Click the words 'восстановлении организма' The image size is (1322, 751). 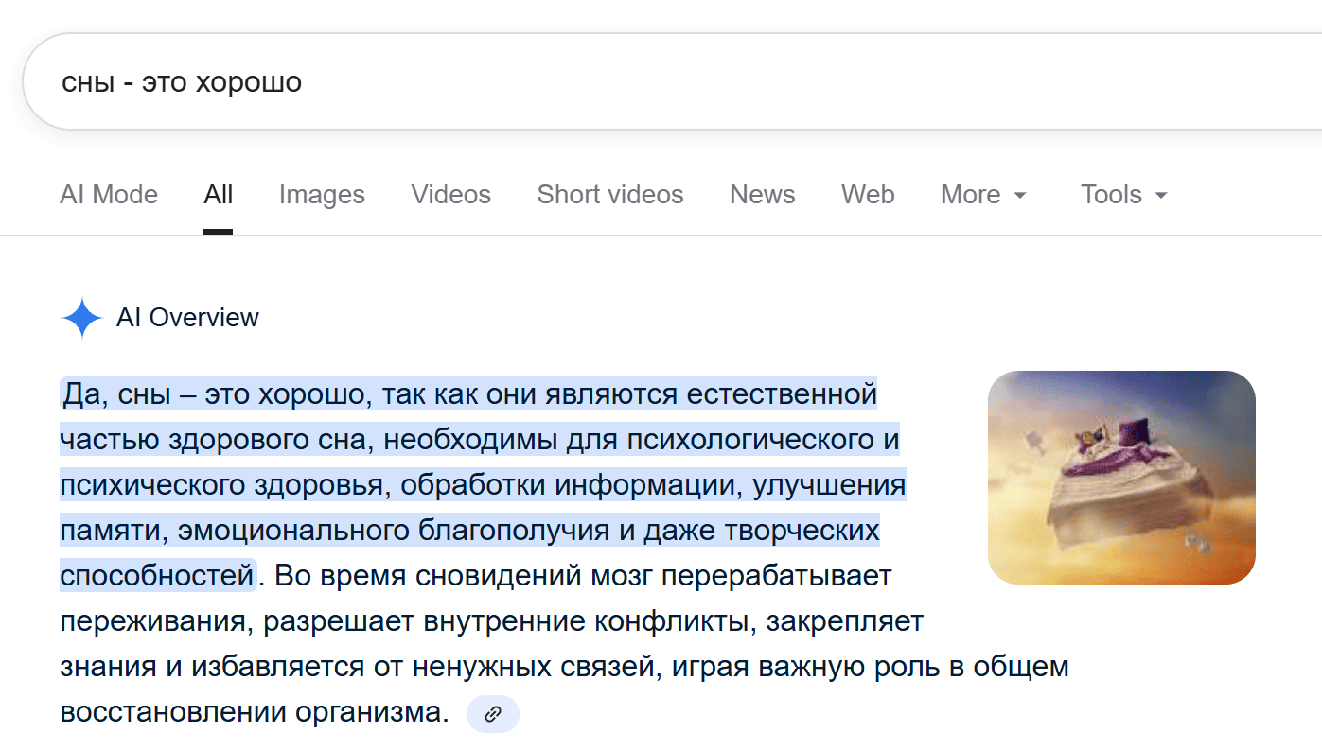pos(254,712)
